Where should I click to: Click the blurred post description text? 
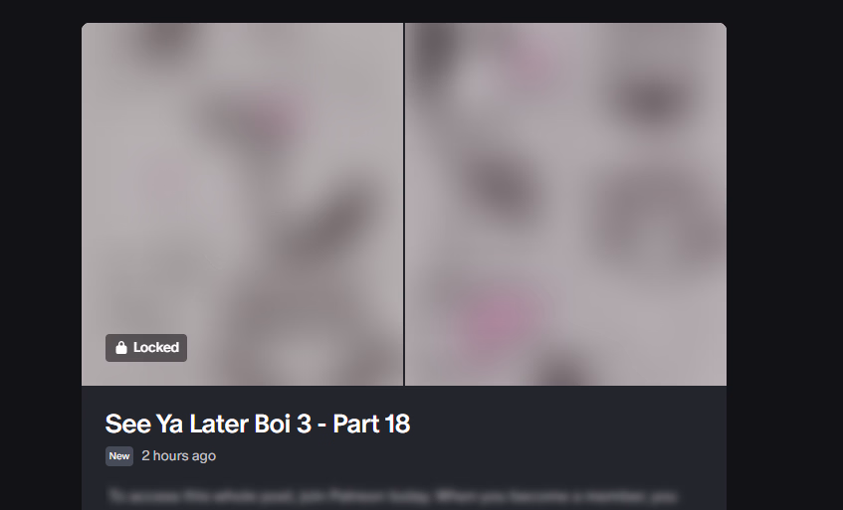[391, 497]
